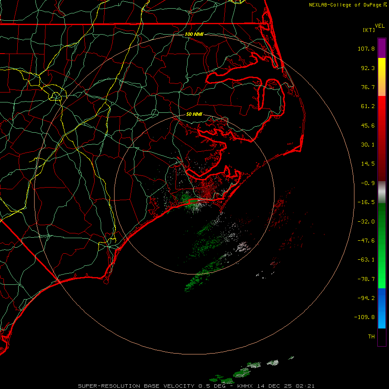389x389 pixels.
Task: Click the -78.7 legend value
Action: 366,279
